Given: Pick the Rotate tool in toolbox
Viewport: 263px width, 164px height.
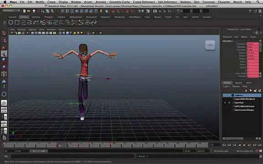Looking at the screenshot, I should tap(4, 61).
